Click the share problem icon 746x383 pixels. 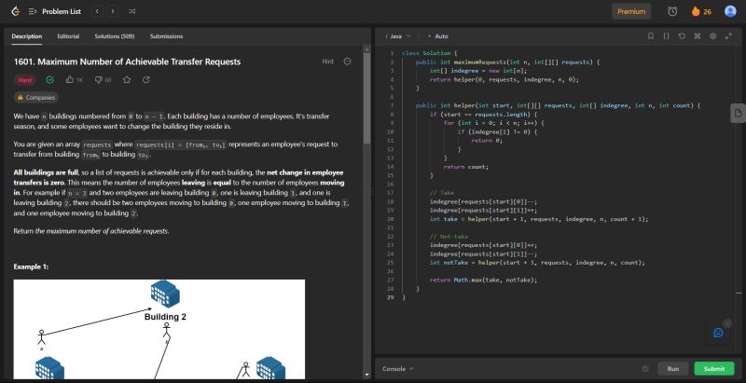(145, 80)
